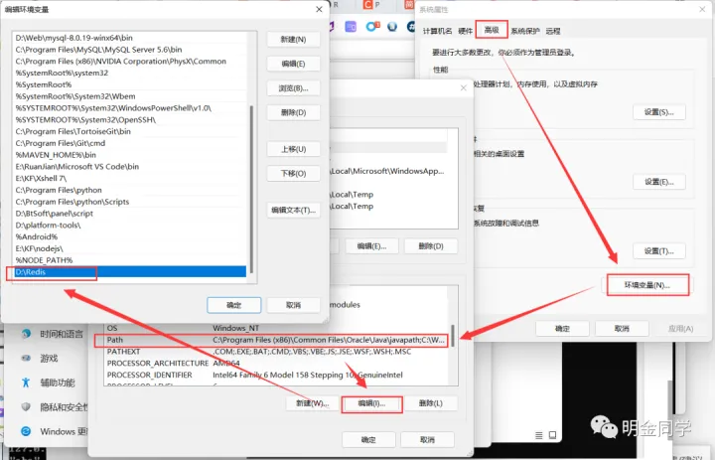
Task: Select the Path system variable row
Action: click(x=278, y=340)
